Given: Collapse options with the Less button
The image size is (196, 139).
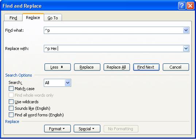Looking at the screenshot, I should (58, 67).
